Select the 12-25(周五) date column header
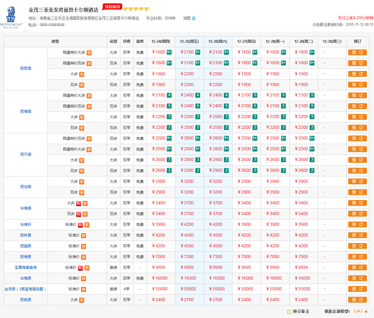Image resolution: width=374 pixels, height=318 pixels. tap(189, 41)
